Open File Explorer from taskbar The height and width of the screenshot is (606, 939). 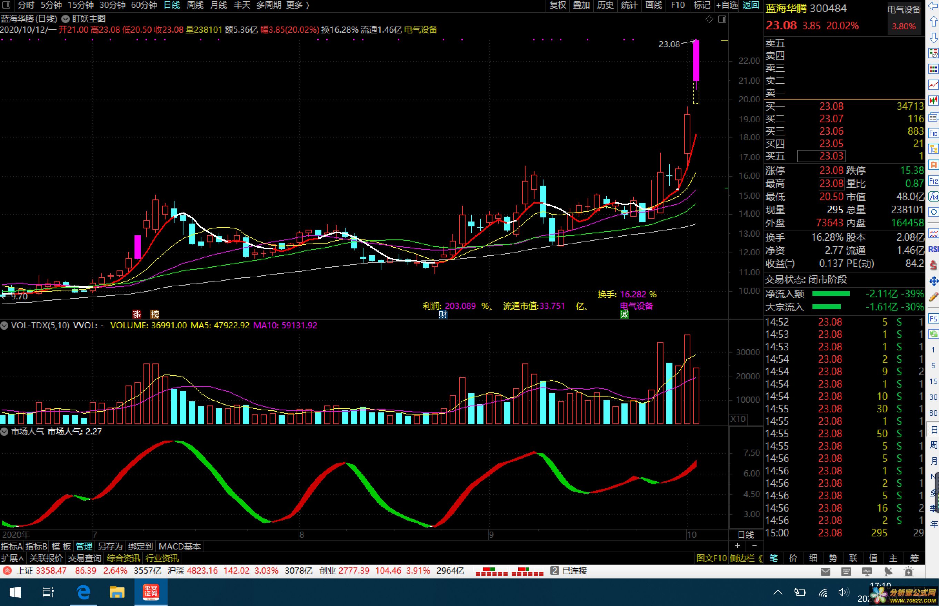(117, 592)
